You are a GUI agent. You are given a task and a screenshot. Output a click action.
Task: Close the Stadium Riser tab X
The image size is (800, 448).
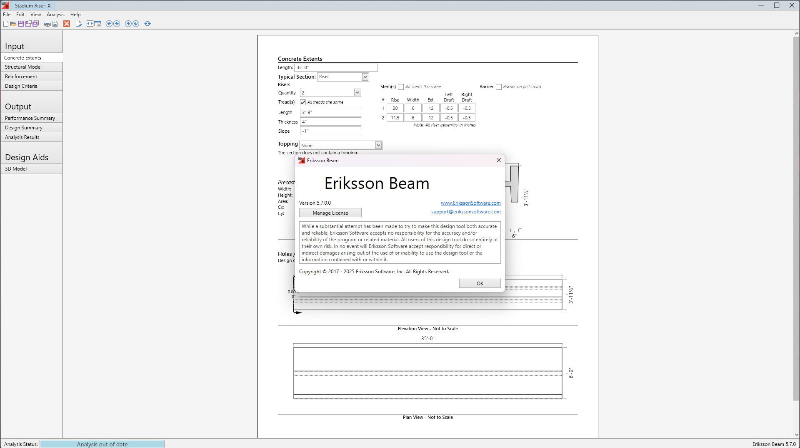pos(49,5)
